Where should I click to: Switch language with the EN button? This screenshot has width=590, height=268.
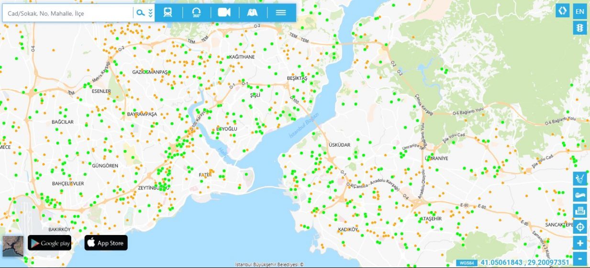pos(580,11)
